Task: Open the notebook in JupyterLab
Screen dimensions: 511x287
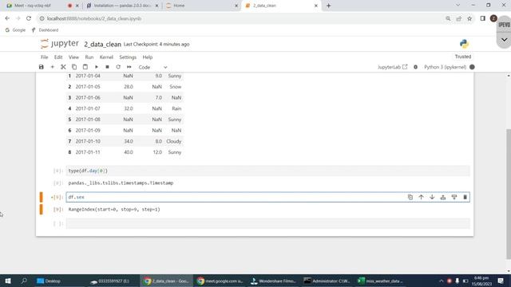Action: pyautogui.click(x=392, y=67)
